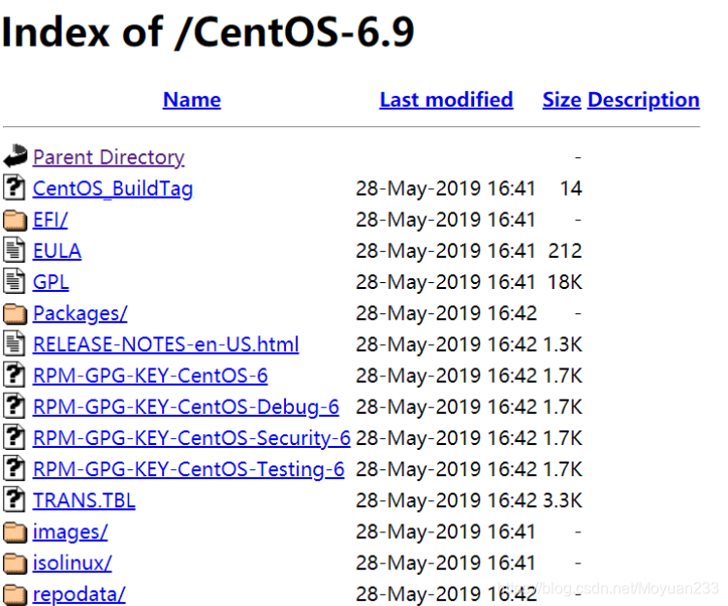Click the 'Index of /CentOS-6.9' heading

[x=207, y=32]
